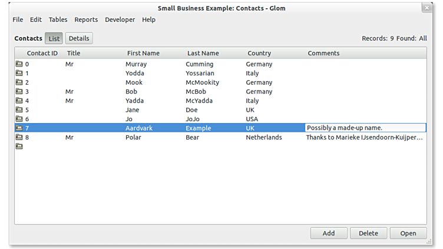Sort by Last Name column header
Screen dimensions: 443x249
pyautogui.click(x=203, y=54)
